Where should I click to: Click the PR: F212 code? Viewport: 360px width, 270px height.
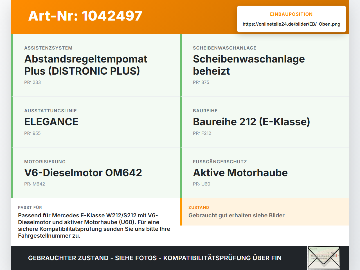click(x=202, y=133)
